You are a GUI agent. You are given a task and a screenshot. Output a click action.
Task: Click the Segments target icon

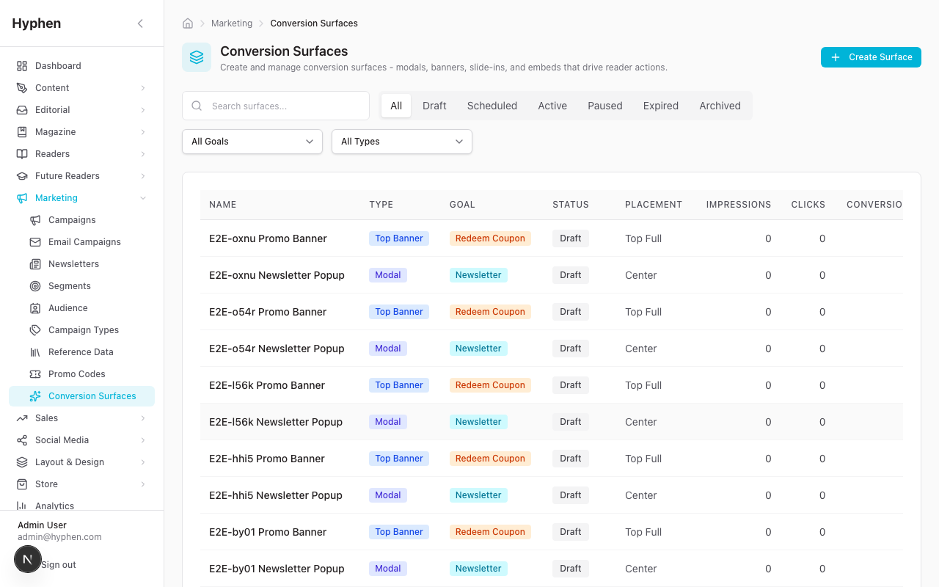click(x=35, y=286)
